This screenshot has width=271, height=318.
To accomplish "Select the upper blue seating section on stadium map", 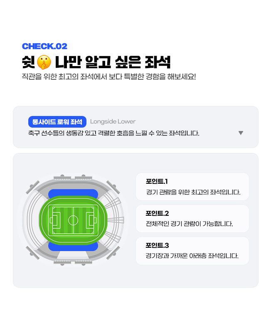I will (x=73, y=193).
